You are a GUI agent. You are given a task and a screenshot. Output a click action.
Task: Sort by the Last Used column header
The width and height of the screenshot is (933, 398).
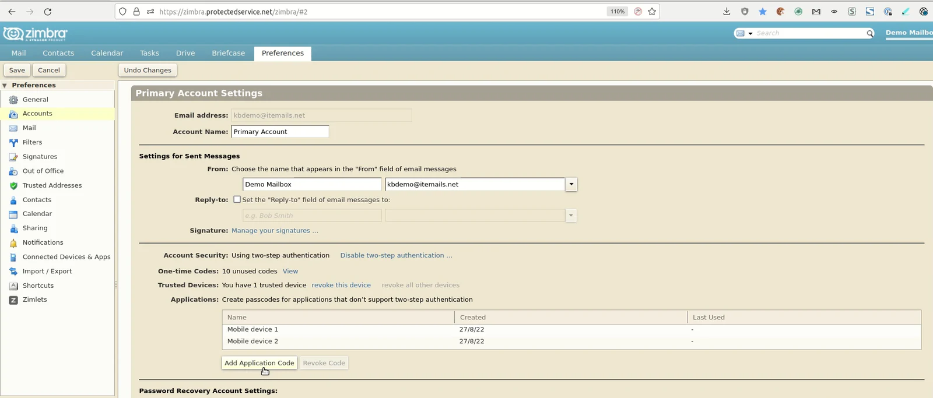(804, 318)
